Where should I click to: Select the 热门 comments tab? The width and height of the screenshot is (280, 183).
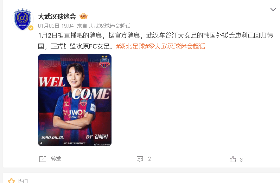point(23,181)
